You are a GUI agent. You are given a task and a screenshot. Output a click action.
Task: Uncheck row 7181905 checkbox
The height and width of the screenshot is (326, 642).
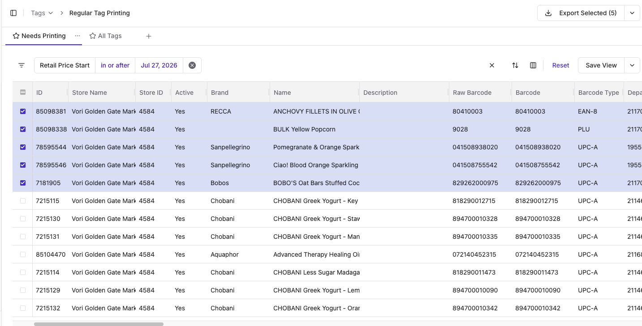23,183
